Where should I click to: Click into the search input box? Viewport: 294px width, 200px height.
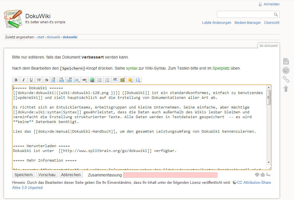(245, 14)
